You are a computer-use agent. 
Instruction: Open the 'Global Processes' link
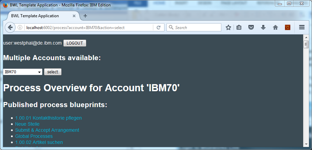tap(34, 136)
